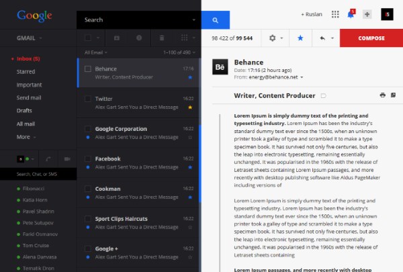Toggle star on Behance email row
The width and height of the screenshot is (403, 272).
(x=190, y=77)
